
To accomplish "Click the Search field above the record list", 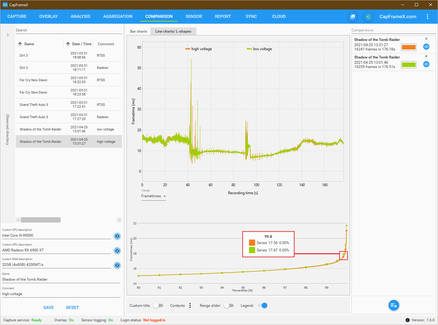I will pos(69,30).
